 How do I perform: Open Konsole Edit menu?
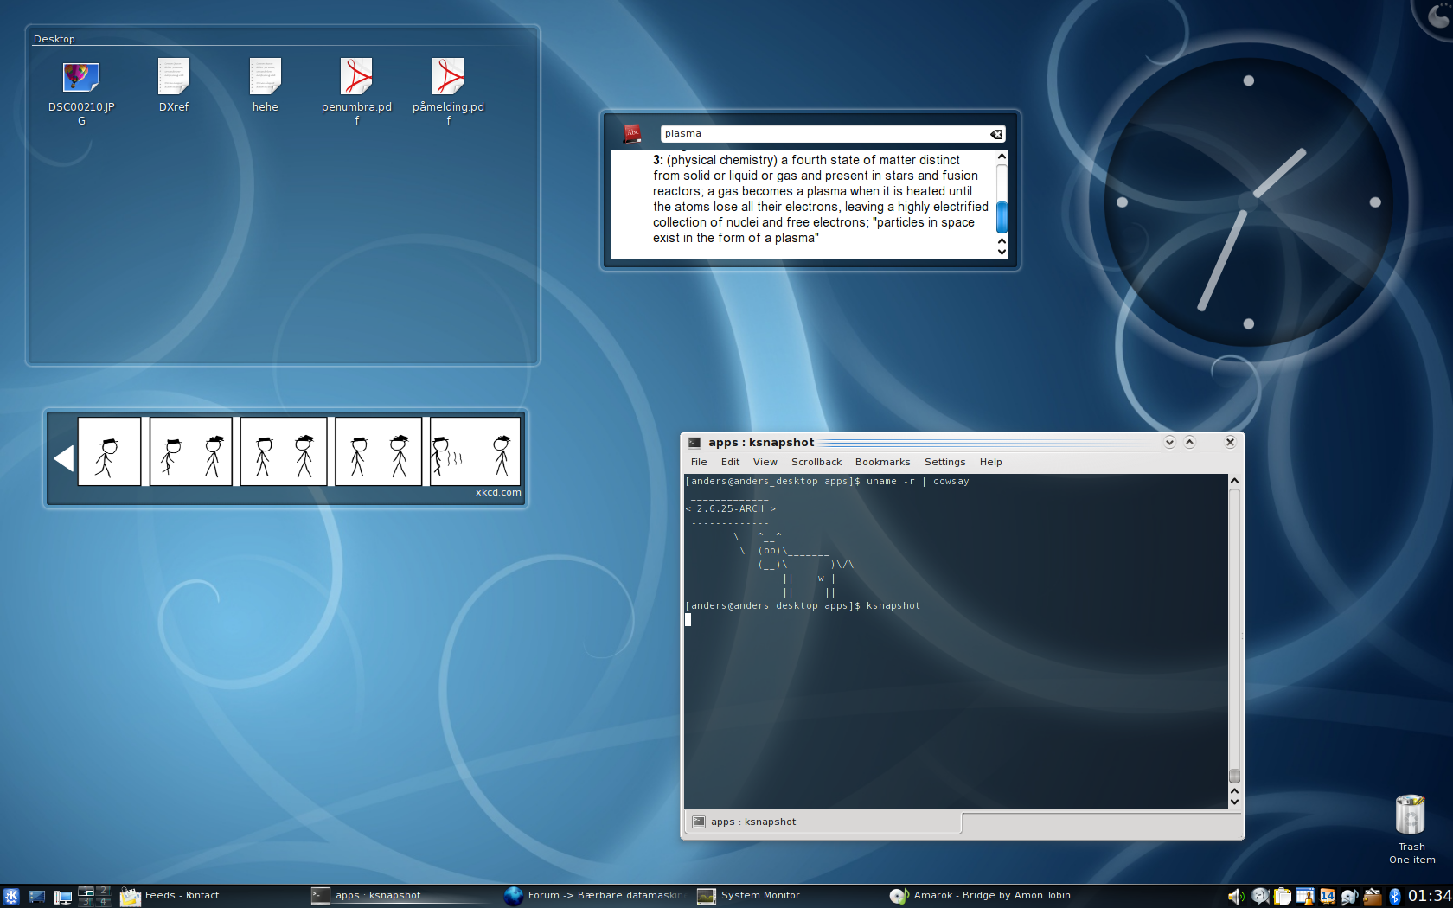pyautogui.click(x=731, y=462)
